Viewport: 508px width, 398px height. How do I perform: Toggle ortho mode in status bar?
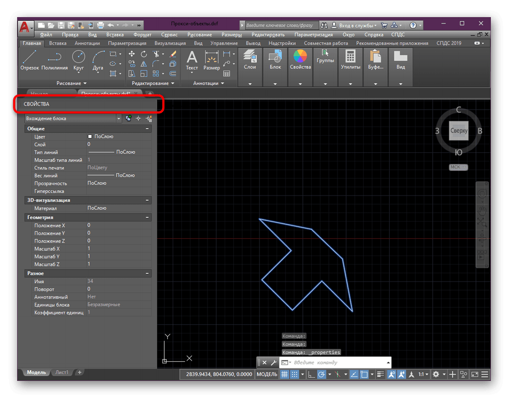[x=311, y=374]
